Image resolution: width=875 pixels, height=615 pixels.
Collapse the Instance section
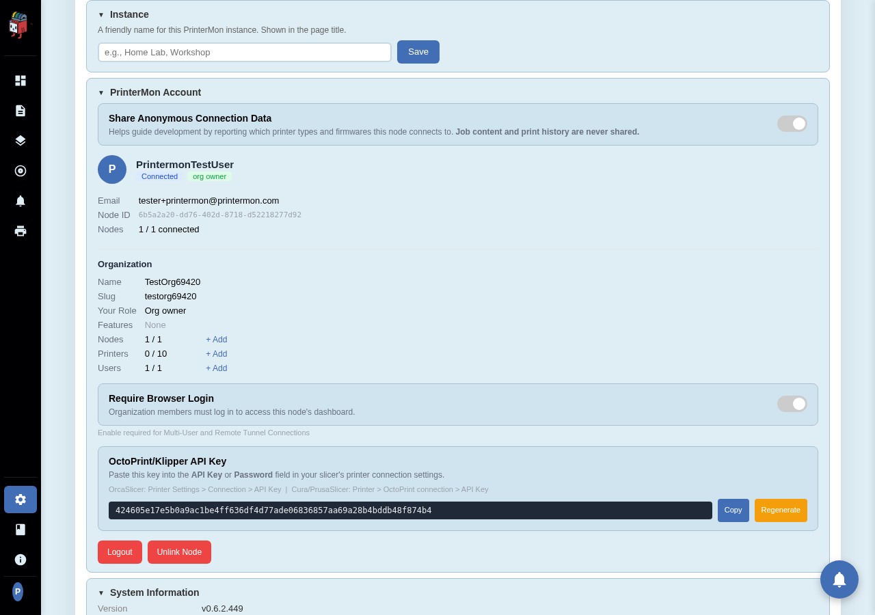coord(123,14)
